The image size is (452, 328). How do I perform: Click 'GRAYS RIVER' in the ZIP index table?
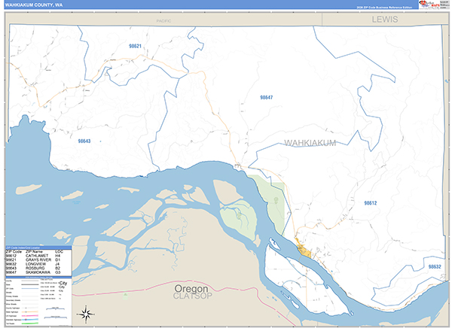[x=38, y=260]
